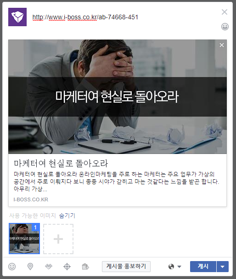The width and height of the screenshot is (236, 279).
Task: Click the purple page profile logo
Action: 17,17
